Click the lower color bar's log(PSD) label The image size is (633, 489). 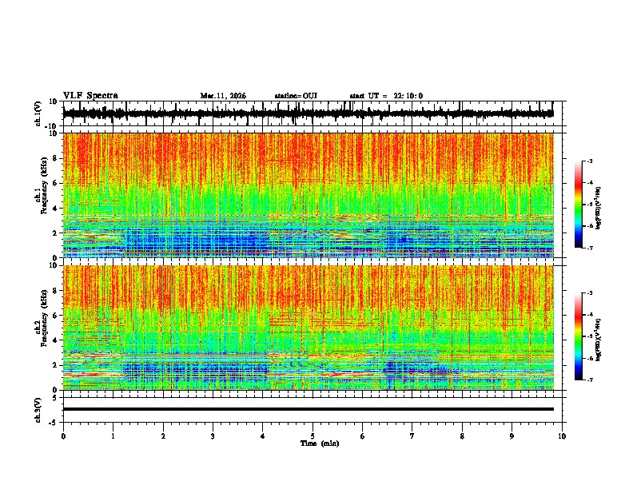tap(599, 340)
